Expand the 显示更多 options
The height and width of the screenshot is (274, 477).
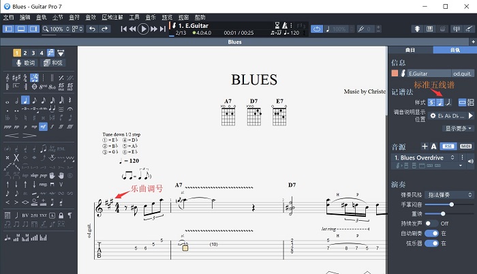tap(459, 127)
